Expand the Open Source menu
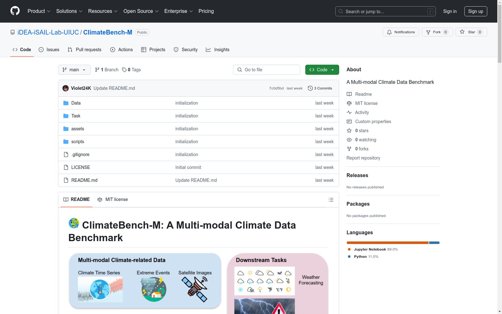This screenshot has width=502, height=314. pyautogui.click(x=141, y=11)
